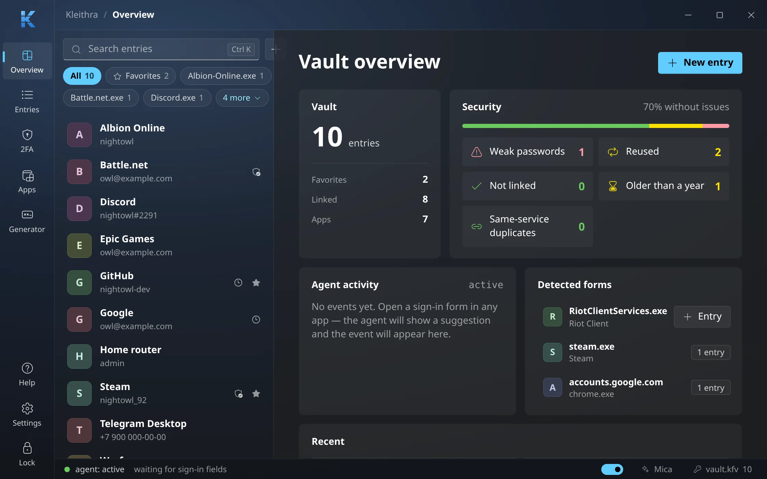The width and height of the screenshot is (767, 479).
Task: Focus the Search entries field
Action: tap(161, 49)
